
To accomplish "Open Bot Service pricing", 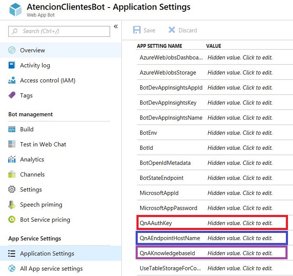I will click(x=61, y=220).
